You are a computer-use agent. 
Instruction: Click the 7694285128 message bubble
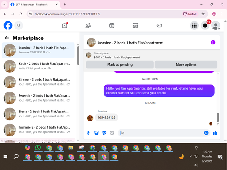tap(106, 117)
